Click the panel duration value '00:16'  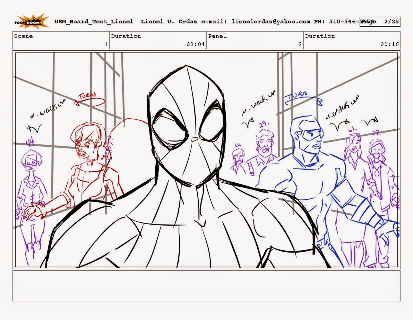point(390,44)
